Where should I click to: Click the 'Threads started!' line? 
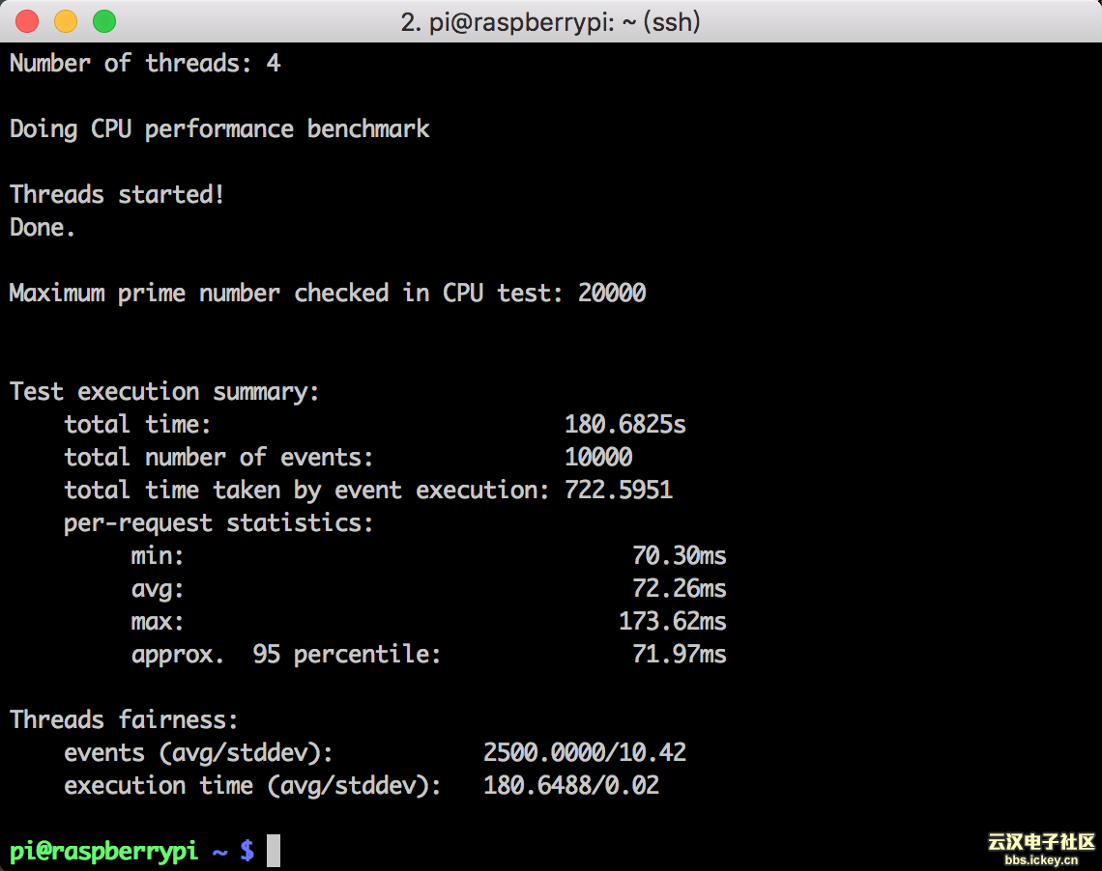(117, 194)
